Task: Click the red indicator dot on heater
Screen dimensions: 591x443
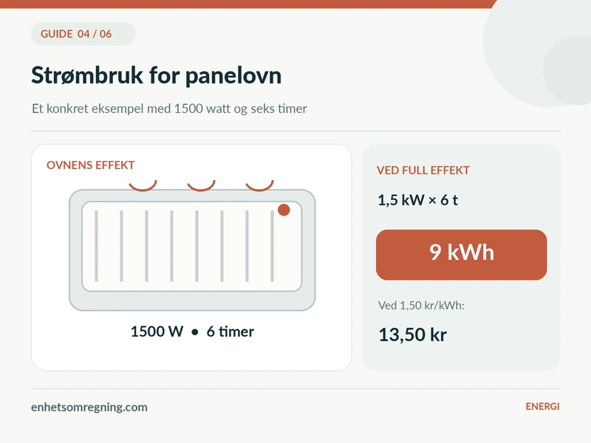Action: [x=284, y=210]
